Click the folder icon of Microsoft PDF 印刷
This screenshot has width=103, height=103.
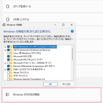pyautogui.click(x=11, y=56)
